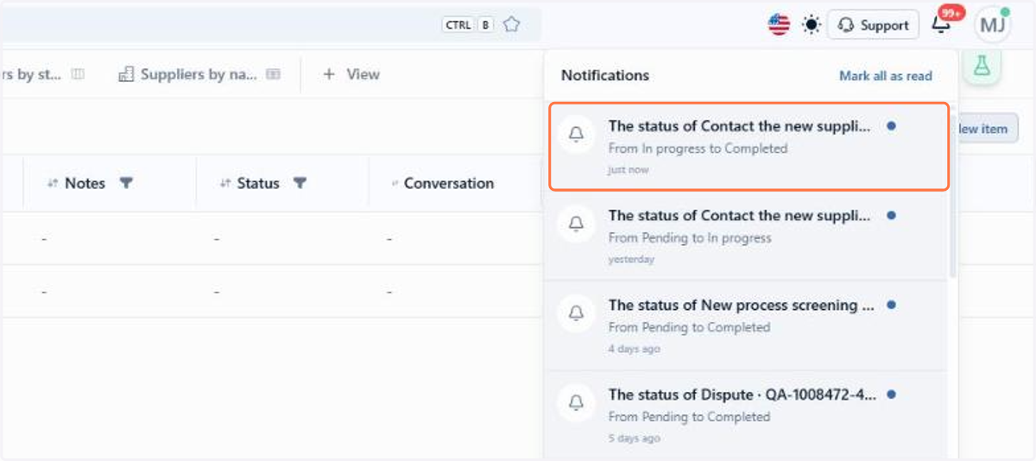Add a new View with the plus button

(x=351, y=74)
